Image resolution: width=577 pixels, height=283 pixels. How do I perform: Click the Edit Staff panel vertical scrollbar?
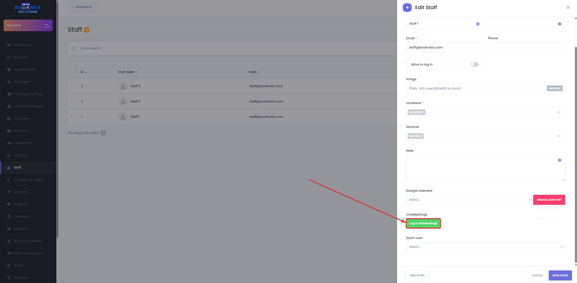pyautogui.click(x=575, y=150)
